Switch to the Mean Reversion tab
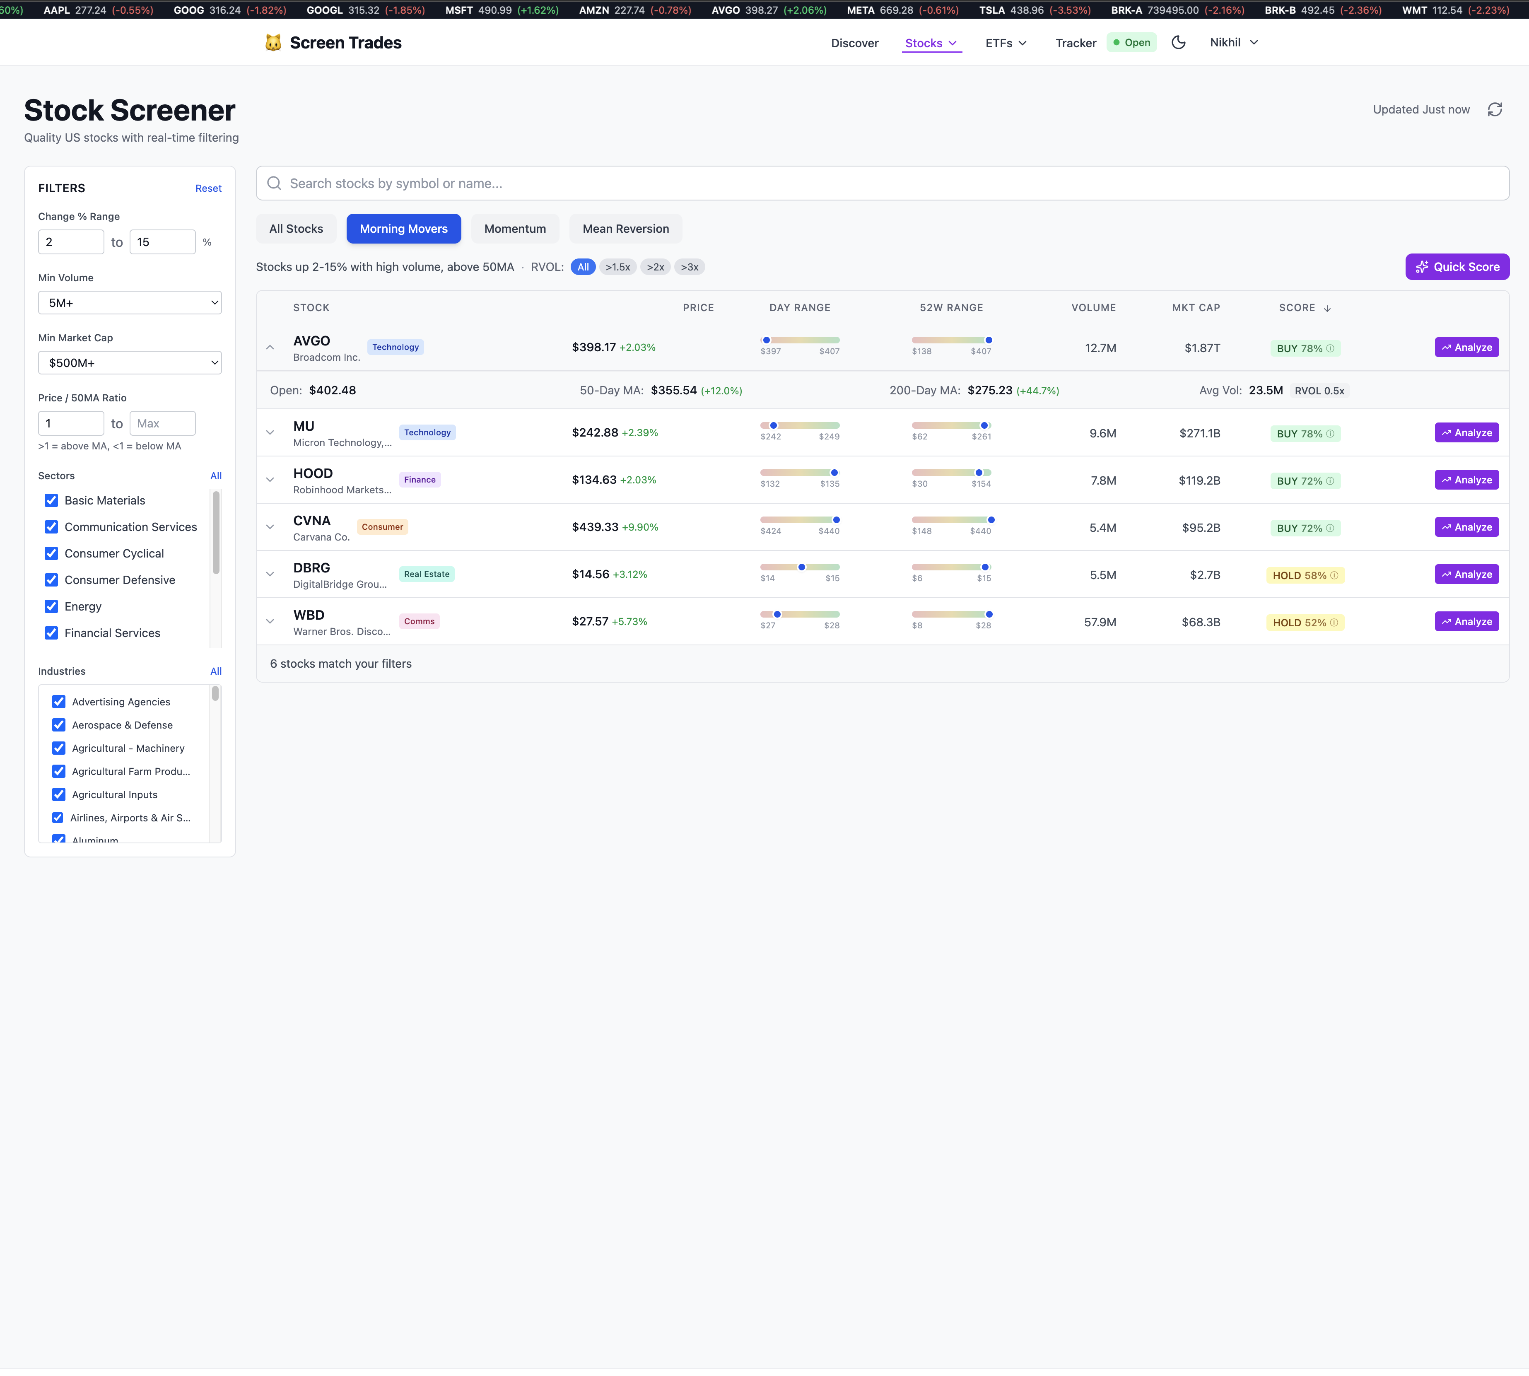Image resolution: width=1529 pixels, height=1376 pixels. [626, 229]
